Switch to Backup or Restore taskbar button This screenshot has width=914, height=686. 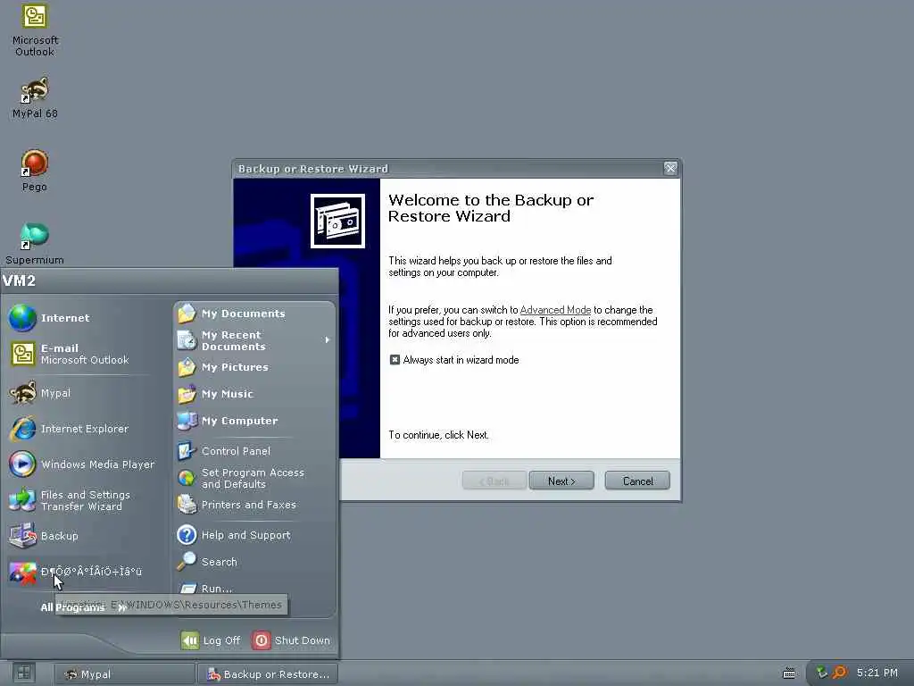coord(268,674)
